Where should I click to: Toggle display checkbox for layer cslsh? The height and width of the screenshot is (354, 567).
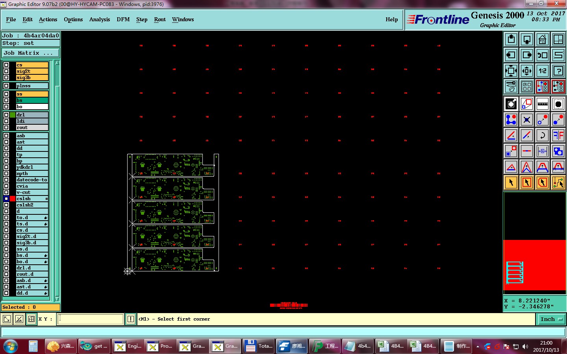(6, 199)
